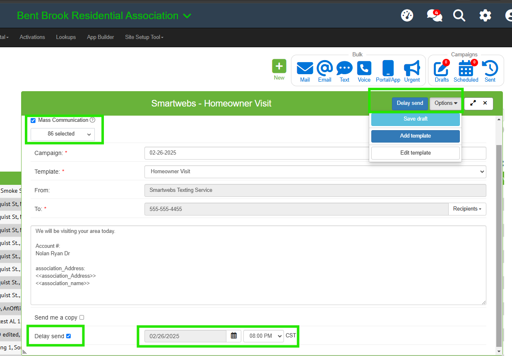Image resolution: width=512 pixels, height=356 pixels.
Task: Click the Save draft button
Action: coord(415,119)
